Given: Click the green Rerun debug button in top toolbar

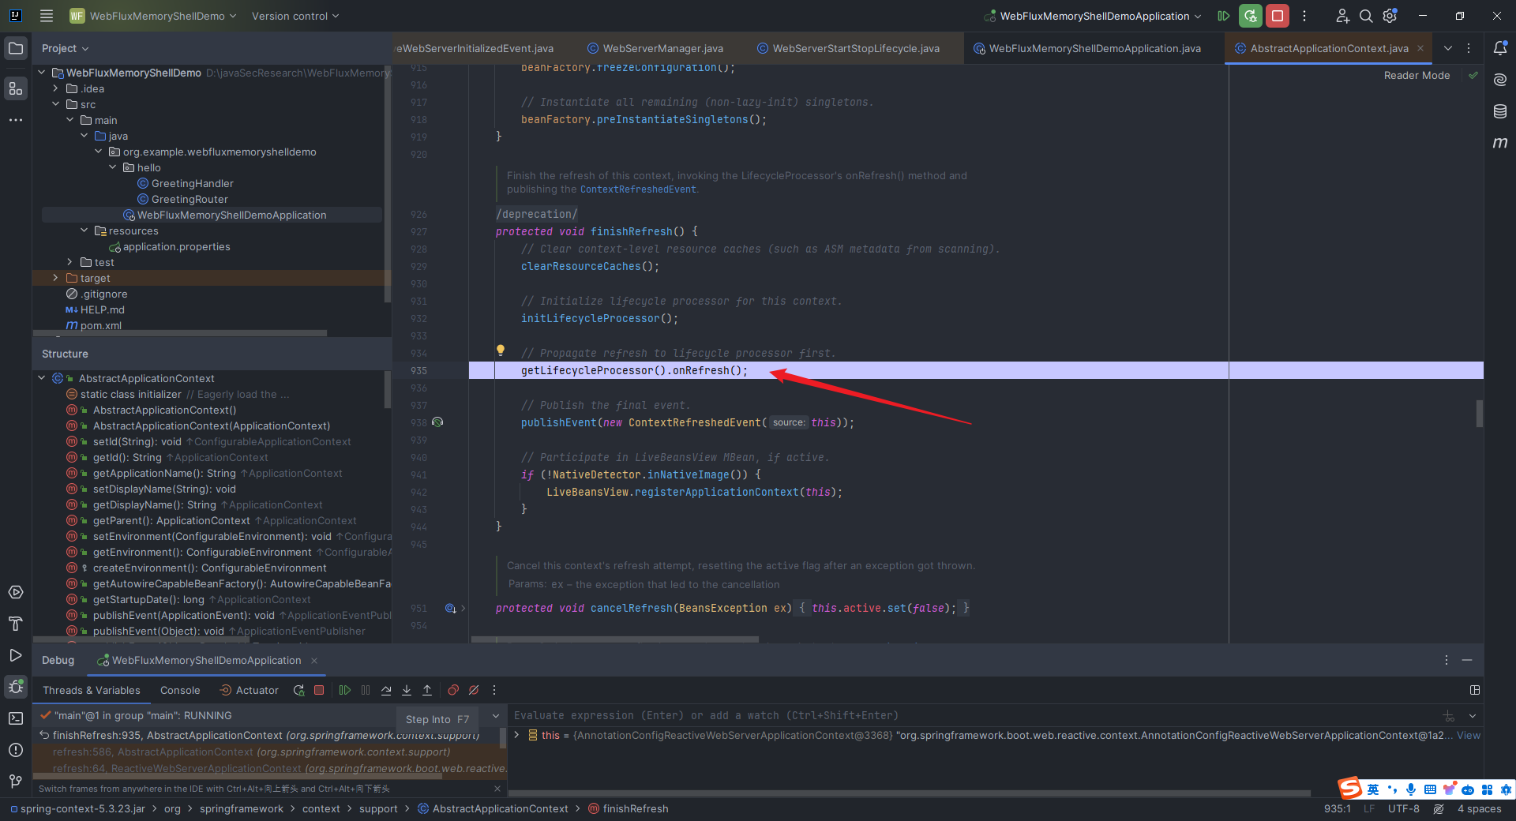Looking at the screenshot, I should click(1250, 16).
